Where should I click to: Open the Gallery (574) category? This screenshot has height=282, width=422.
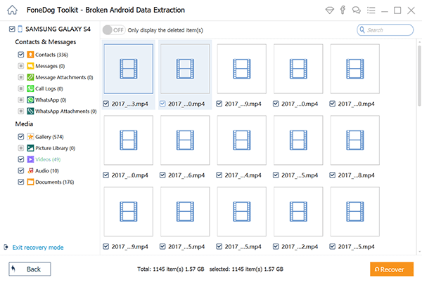[49, 137]
